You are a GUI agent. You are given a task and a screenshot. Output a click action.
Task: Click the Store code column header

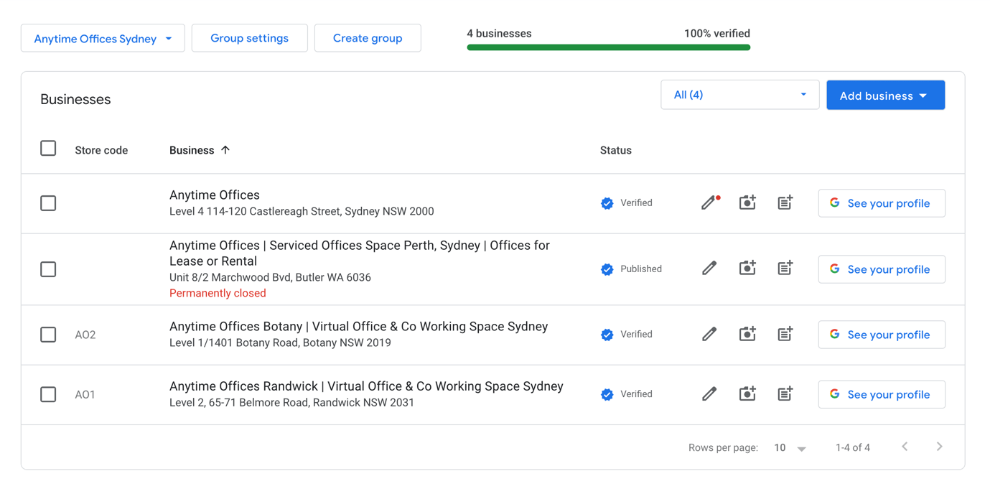[101, 150]
